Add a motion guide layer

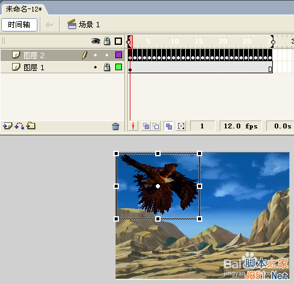click(x=19, y=126)
